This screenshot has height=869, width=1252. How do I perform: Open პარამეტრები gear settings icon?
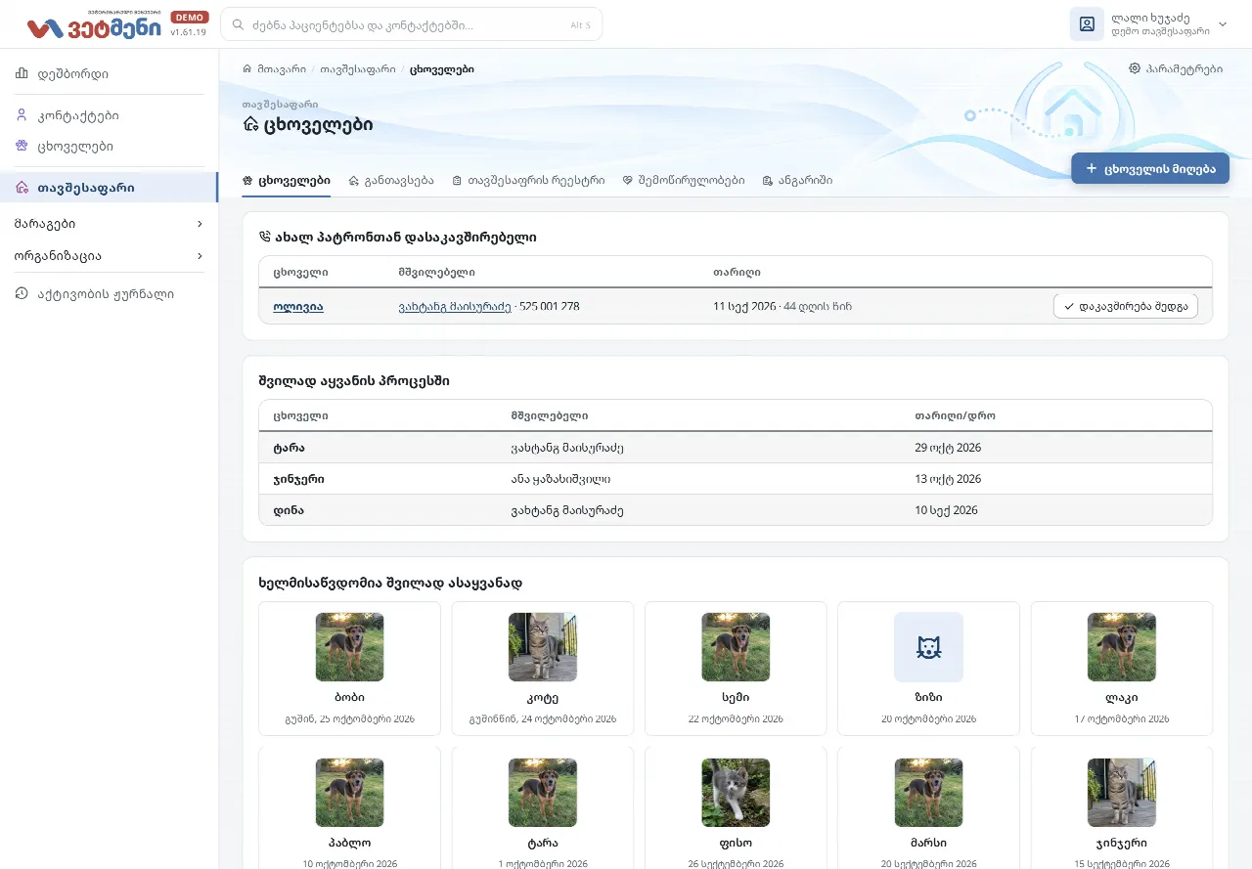(1135, 69)
